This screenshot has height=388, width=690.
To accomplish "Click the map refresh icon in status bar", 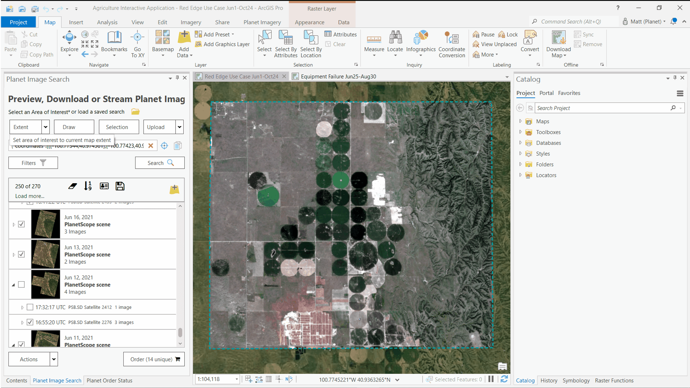I will pos(504,379).
